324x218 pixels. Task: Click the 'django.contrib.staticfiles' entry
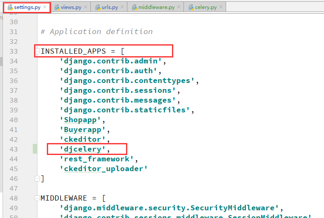click(125, 110)
